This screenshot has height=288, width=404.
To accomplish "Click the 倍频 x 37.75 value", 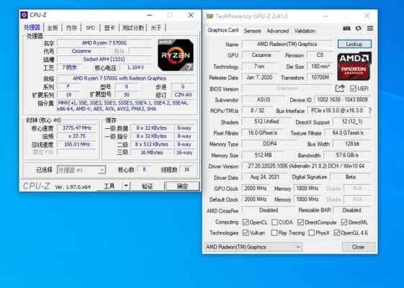I will click(77, 136).
